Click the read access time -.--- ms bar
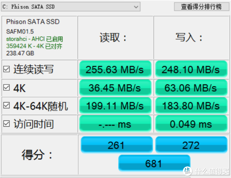The width and height of the screenshot is (231, 178). click(115, 124)
